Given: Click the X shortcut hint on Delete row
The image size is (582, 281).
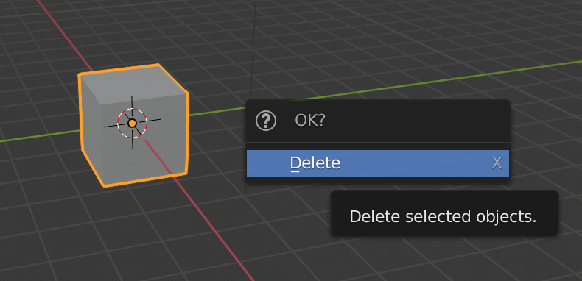Looking at the screenshot, I should pos(497,163).
